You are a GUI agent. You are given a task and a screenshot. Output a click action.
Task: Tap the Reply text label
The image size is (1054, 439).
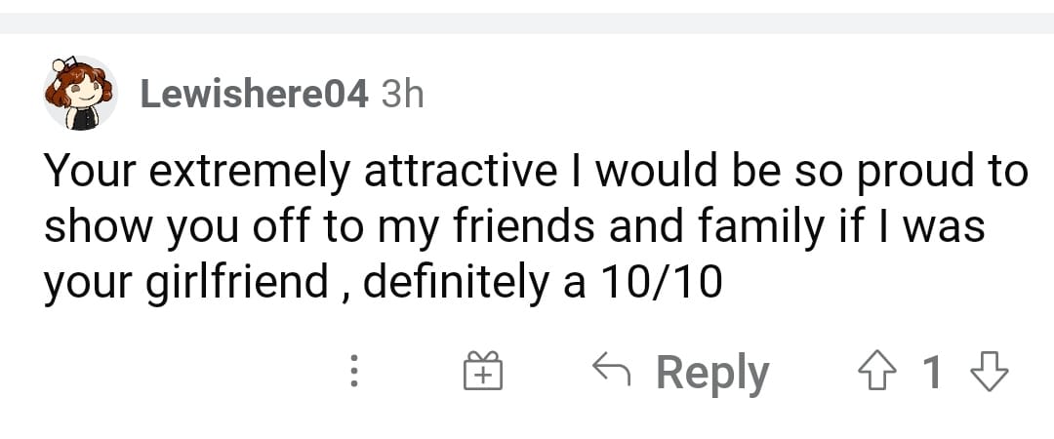pos(712,374)
